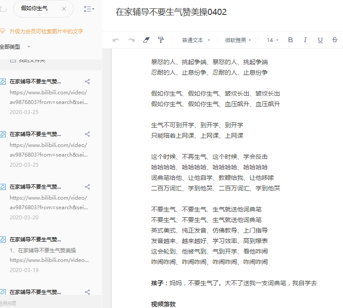This screenshot has height=308, width=343.
Task: Click line 英式美式、纯正发音 in the document
Action: [x=209, y=230]
